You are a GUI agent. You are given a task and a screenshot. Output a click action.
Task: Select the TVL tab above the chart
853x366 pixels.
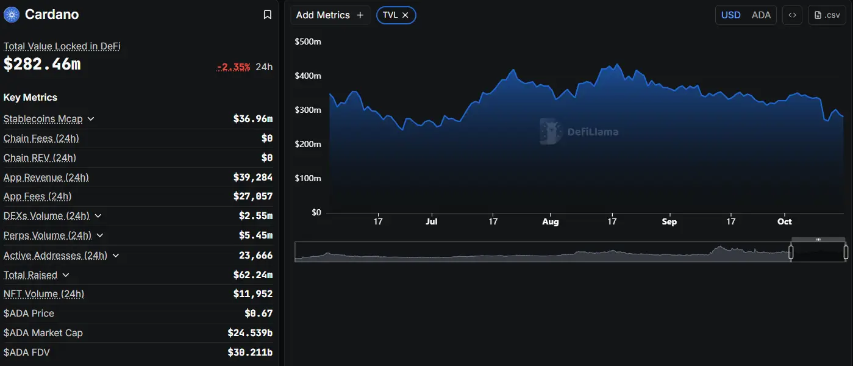(x=390, y=15)
